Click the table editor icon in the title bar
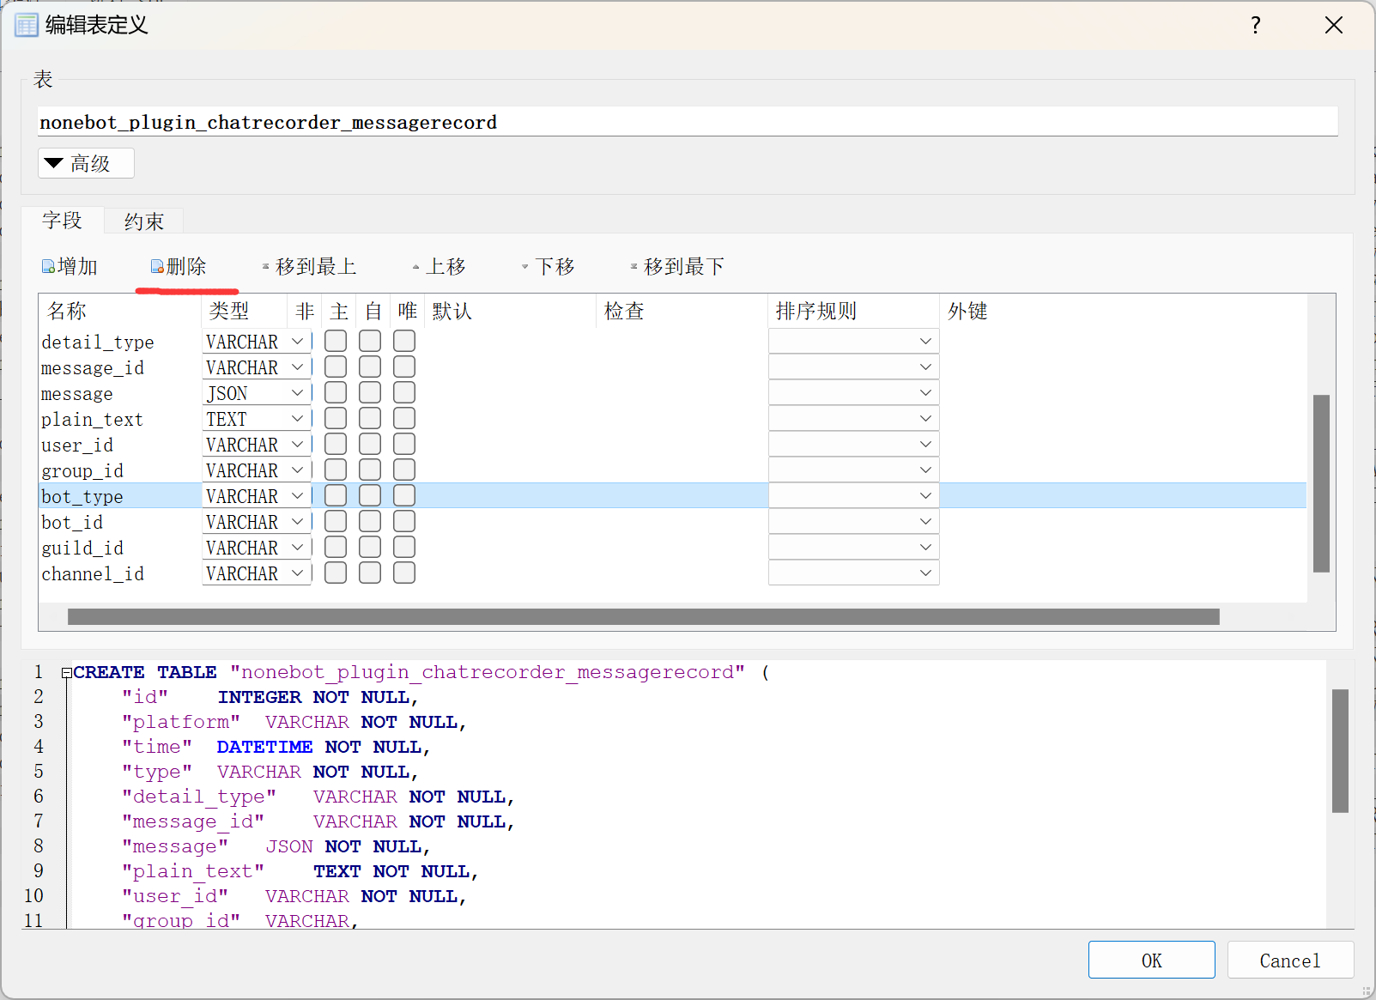 click(26, 24)
